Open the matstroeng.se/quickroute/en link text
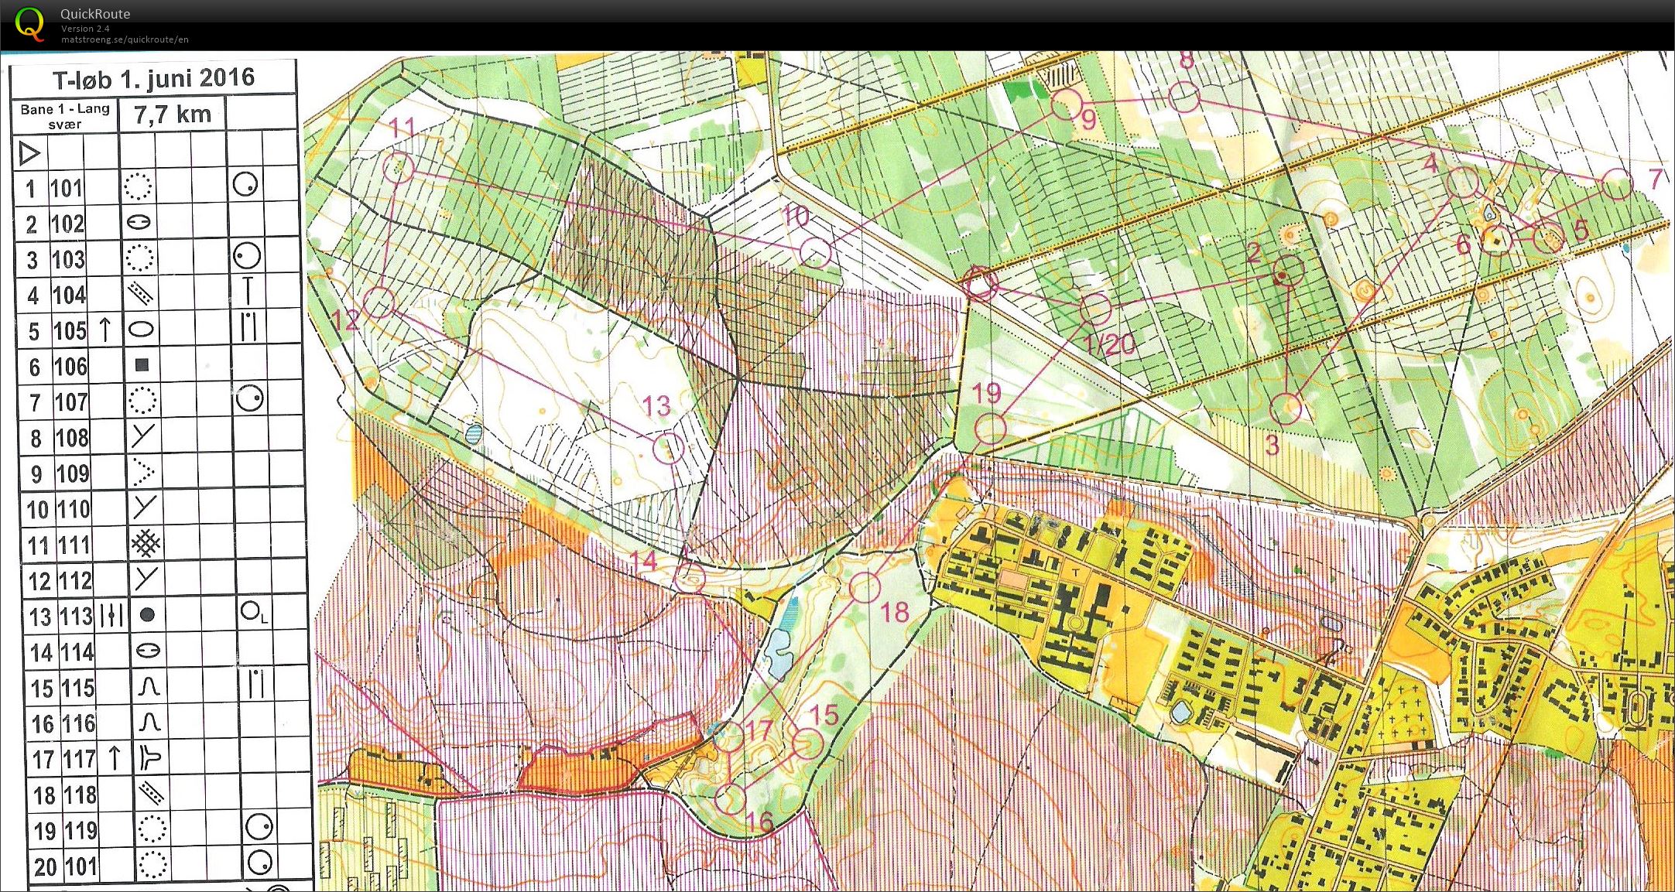The height and width of the screenshot is (892, 1675). (x=125, y=39)
